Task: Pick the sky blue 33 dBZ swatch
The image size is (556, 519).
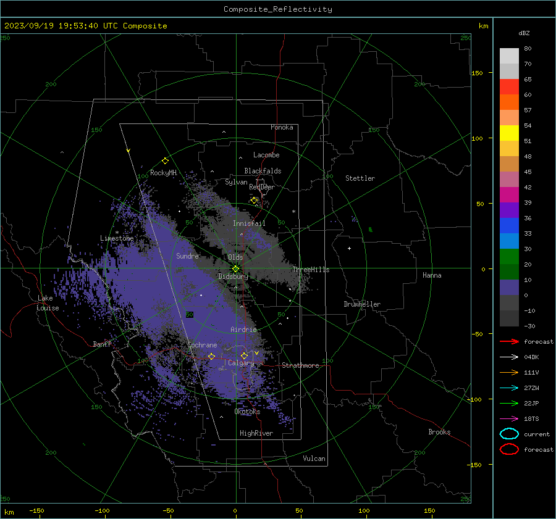Action: pyautogui.click(x=509, y=241)
